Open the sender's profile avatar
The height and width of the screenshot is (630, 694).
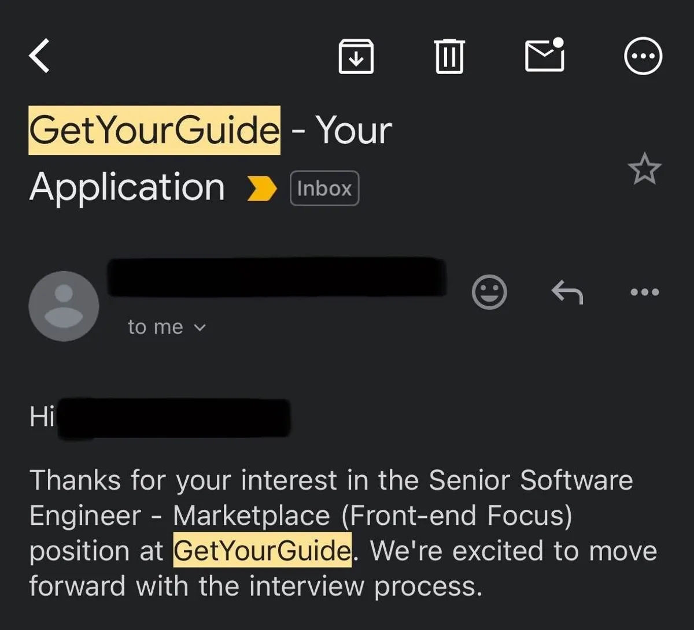tap(64, 306)
